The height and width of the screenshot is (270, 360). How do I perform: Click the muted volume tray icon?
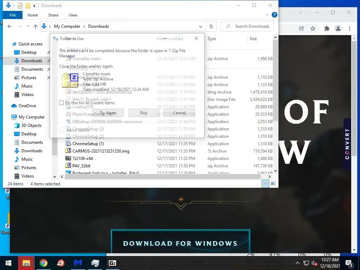314,263
